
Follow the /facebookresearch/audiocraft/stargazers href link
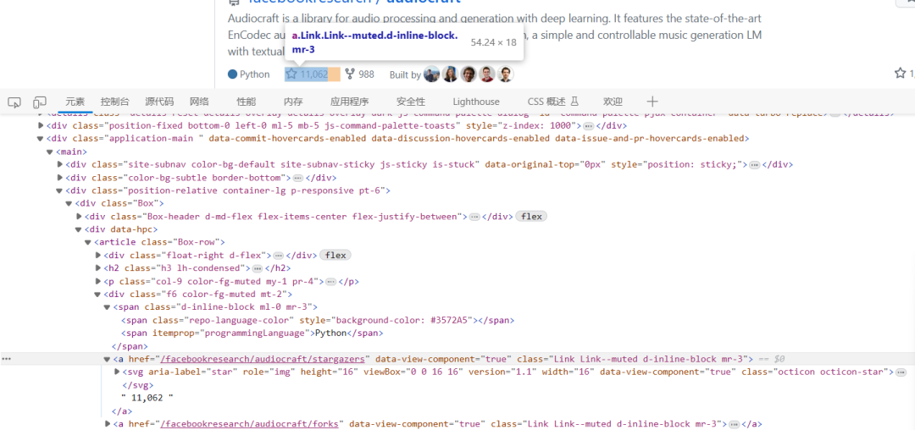263,359
